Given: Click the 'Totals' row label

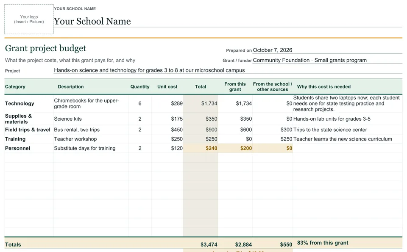Looking at the screenshot, I should 13,244.
